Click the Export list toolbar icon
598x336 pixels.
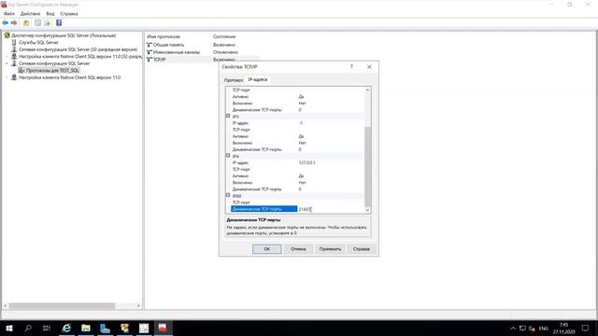(47, 22)
